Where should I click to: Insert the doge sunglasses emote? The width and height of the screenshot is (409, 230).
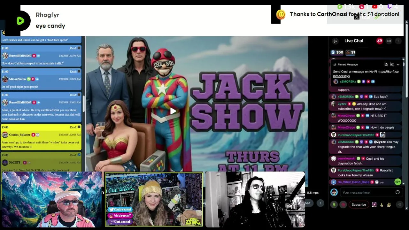pyautogui.click(x=389, y=205)
